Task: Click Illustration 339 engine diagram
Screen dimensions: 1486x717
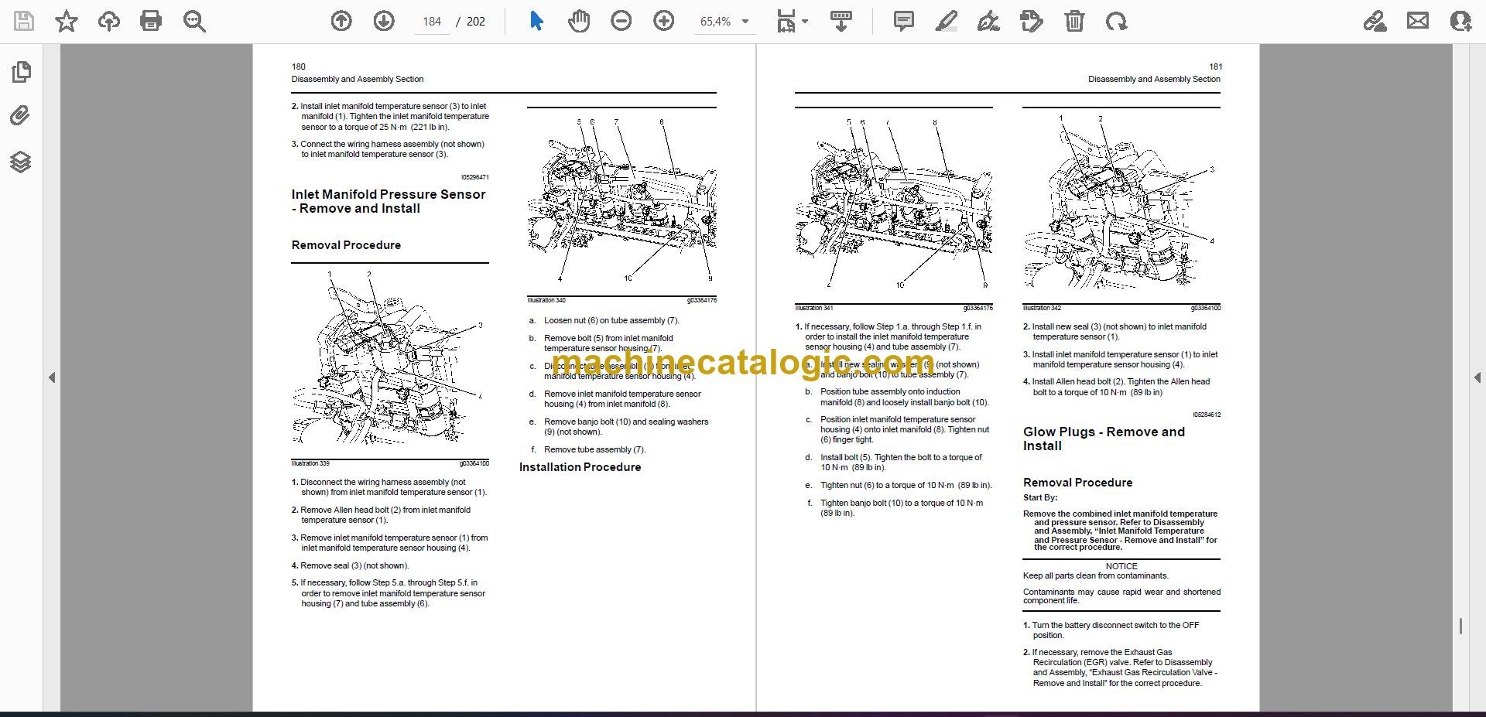Action: point(390,358)
